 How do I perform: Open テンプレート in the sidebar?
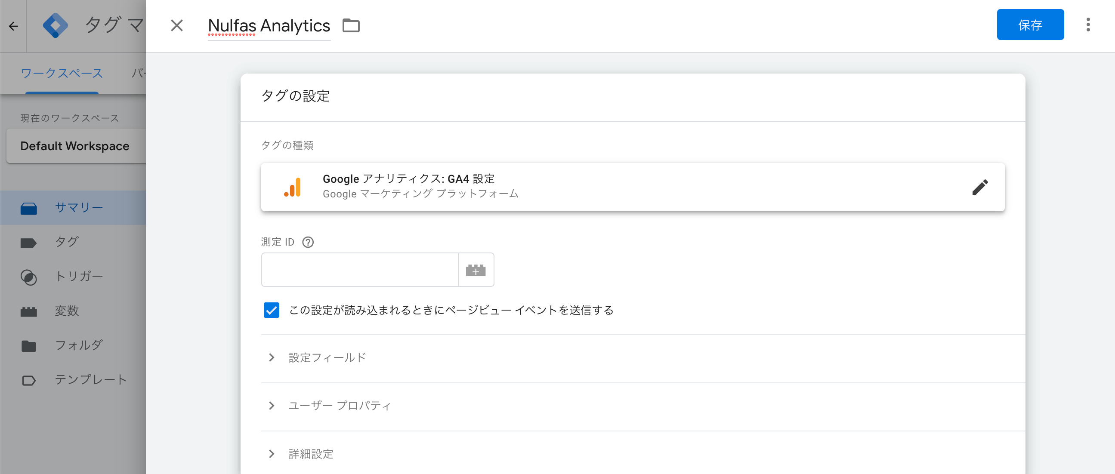(73, 380)
